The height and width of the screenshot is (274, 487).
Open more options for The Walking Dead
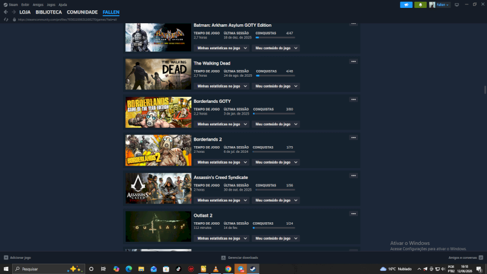(x=354, y=61)
